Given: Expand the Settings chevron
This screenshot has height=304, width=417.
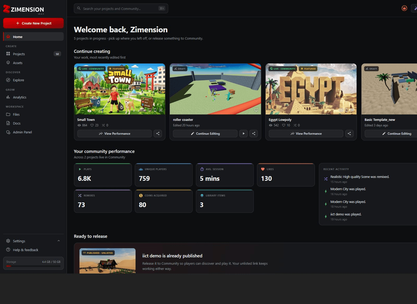Looking at the screenshot, I should (59, 241).
